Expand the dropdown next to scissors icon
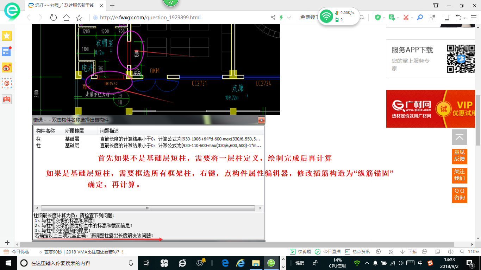 tap(412, 18)
